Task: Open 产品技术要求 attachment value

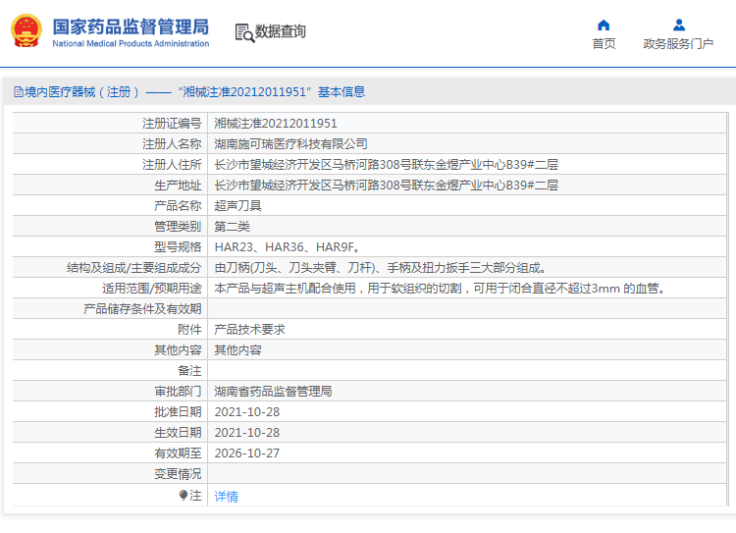Action: (249, 330)
